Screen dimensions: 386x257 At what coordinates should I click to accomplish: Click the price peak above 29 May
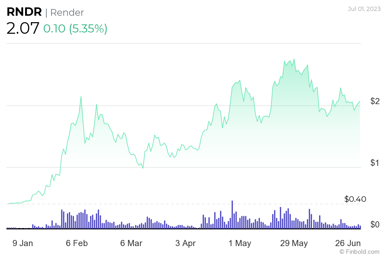pos(294,59)
